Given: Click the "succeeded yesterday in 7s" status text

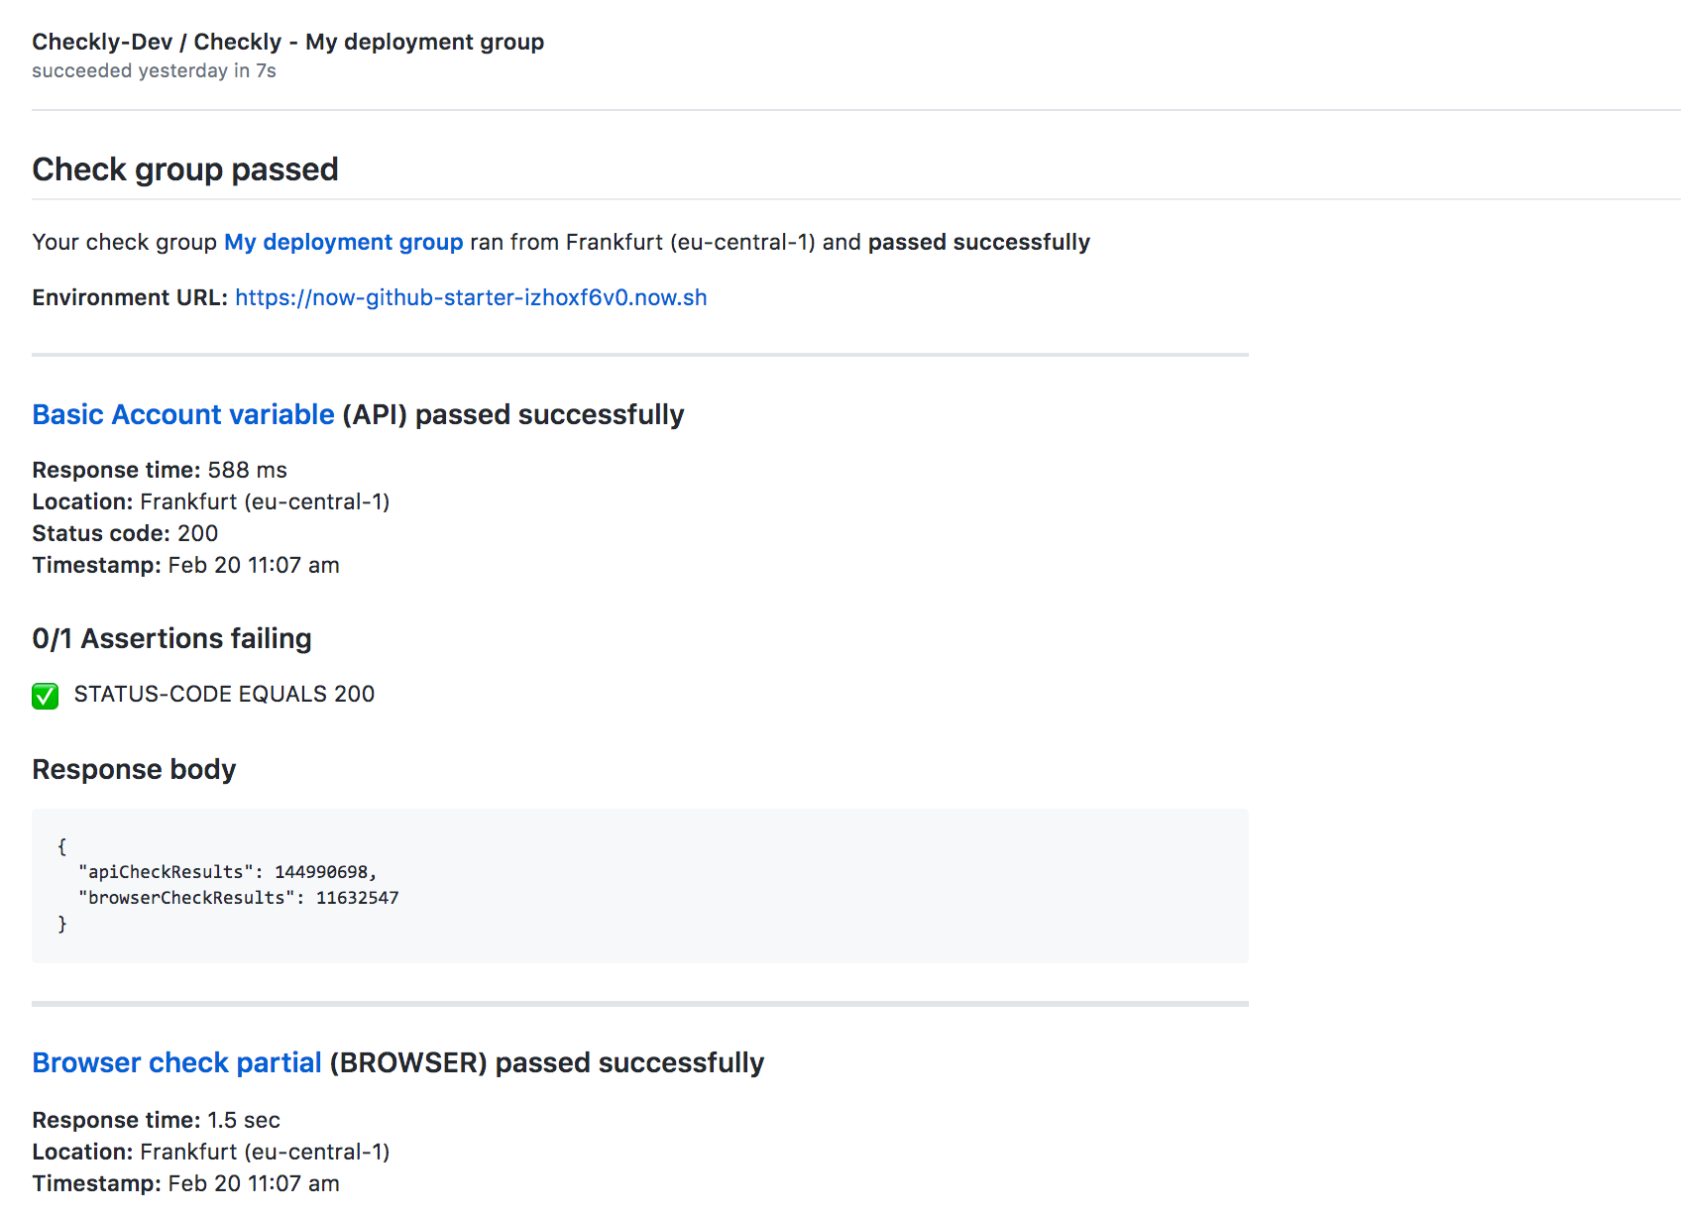Looking at the screenshot, I should [x=154, y=71].
